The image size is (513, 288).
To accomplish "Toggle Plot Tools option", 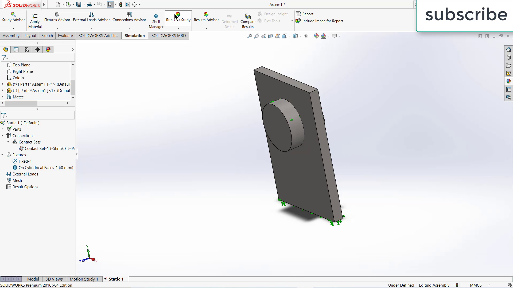I will 271,21.
